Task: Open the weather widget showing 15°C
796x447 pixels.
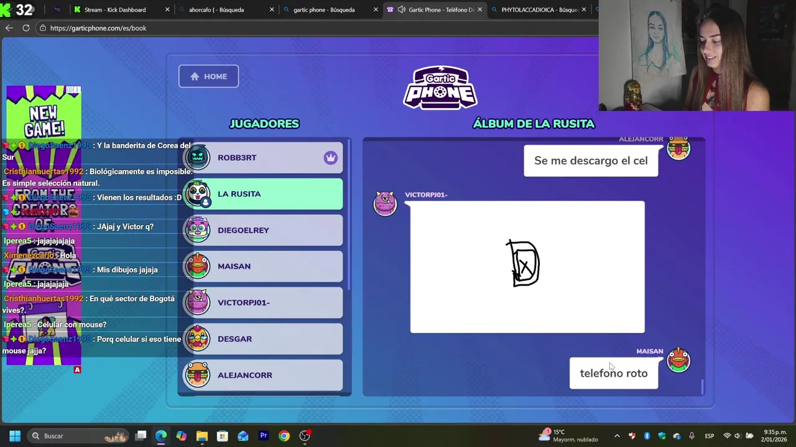Action: click(x=570, y=436)
